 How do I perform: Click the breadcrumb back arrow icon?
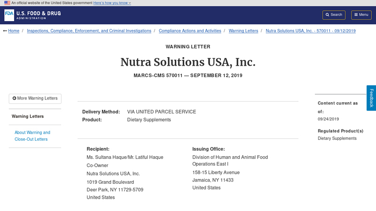(5, 31)
